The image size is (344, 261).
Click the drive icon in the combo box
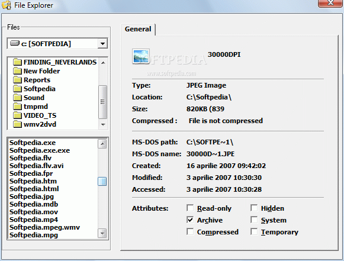[15, 43]
